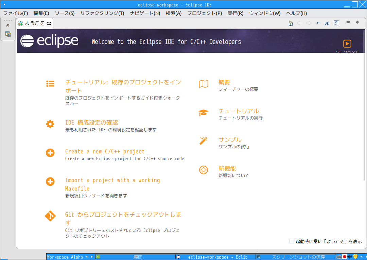Click the 展開 taskbar button
367x260 pixels.
[x=135, y=257]
